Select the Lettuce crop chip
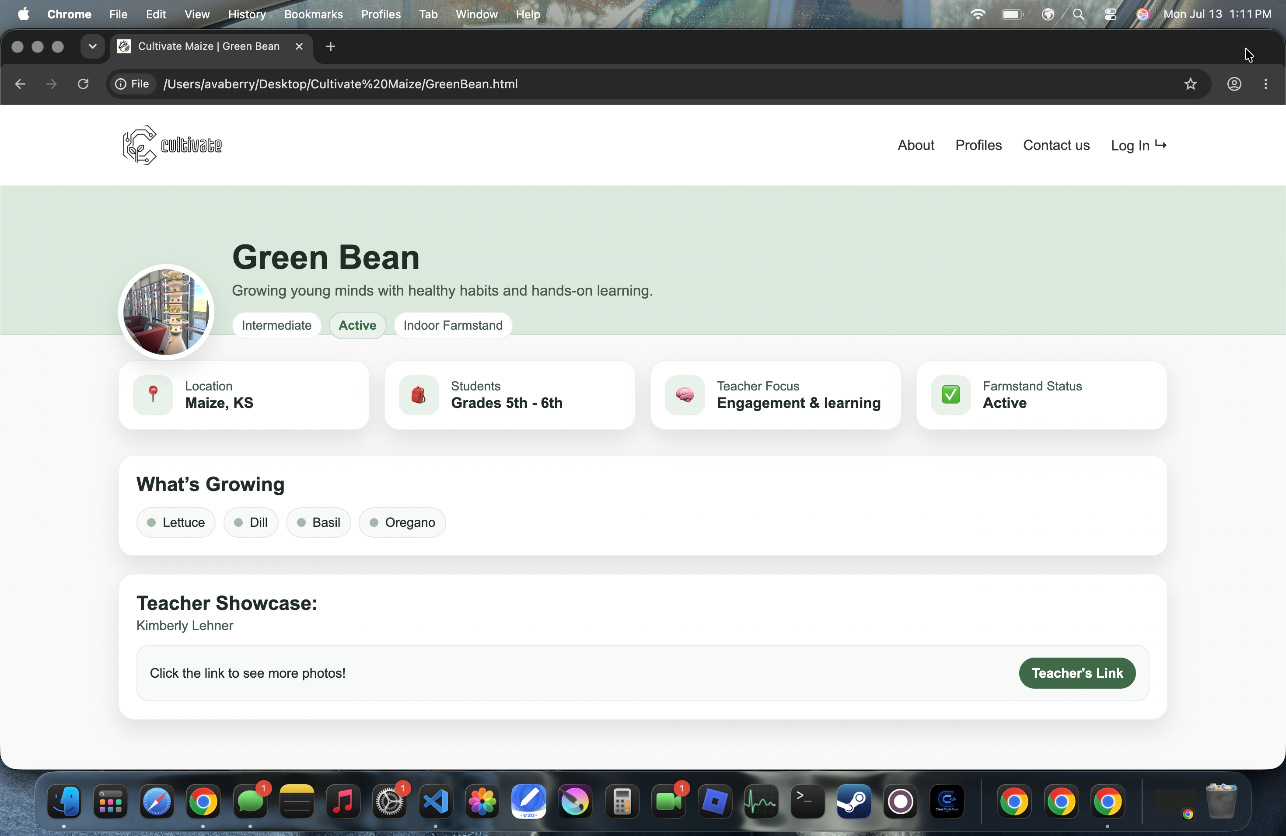 click(175, 522)
